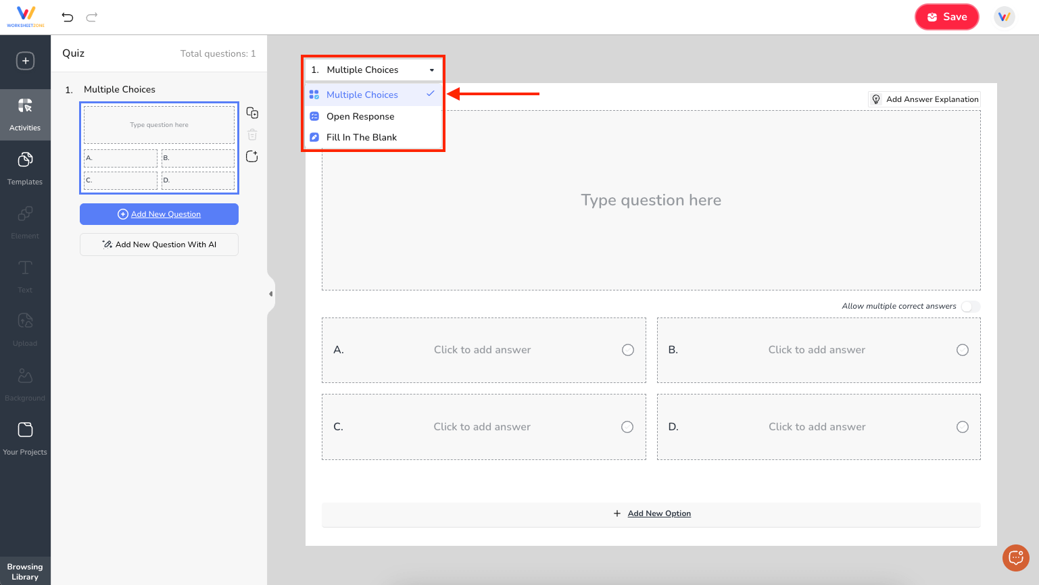
Task: Open the support chat bubble
Action: [x=1016, y=557]
